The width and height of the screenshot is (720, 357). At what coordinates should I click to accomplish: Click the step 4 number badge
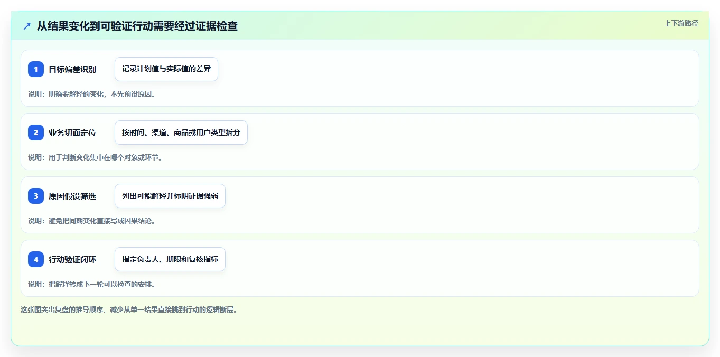point(36,259)
